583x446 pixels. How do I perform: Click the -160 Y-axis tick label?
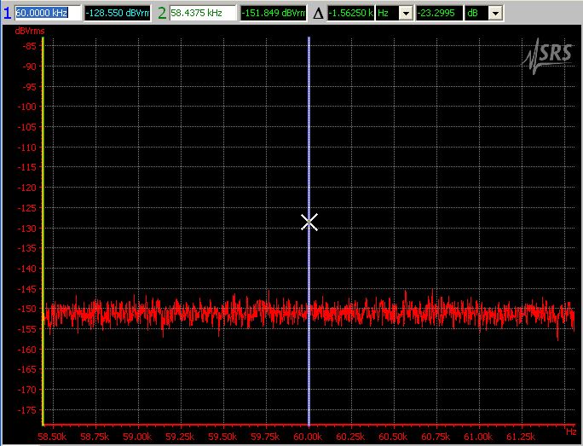pyautogui.click(x=27, y=350)
